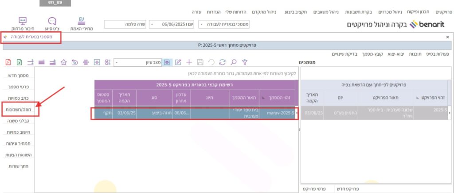This screenshot has width=454, height=193.
Task: Click the star favorites icon in toolbar
Action: [x=63, y=62]
